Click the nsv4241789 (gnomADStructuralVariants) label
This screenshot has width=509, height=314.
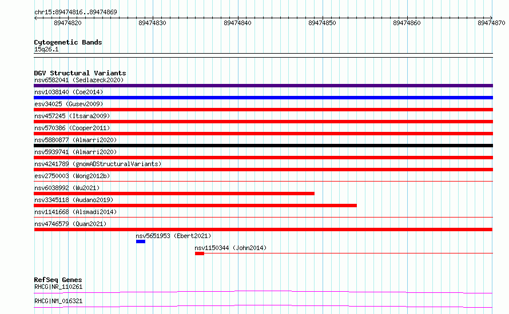[98, 164]
